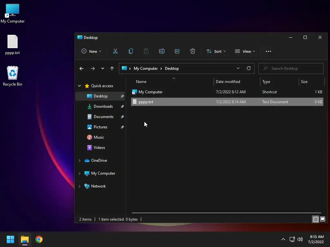Open the New item dropdown
330x247 pixels.
click(91, 51)
